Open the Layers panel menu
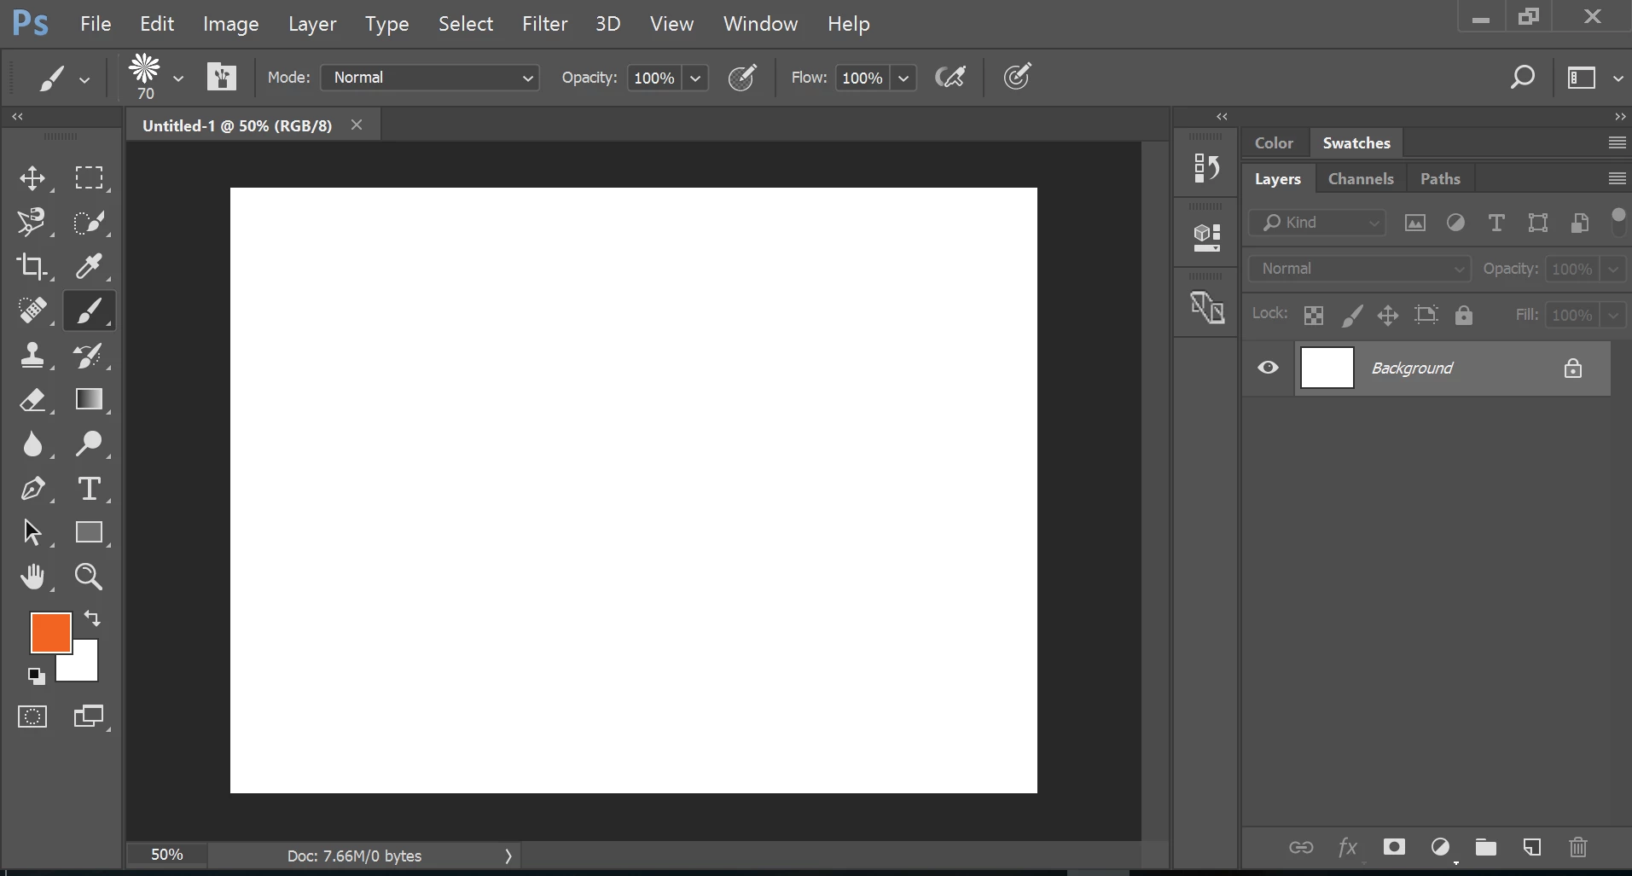Screen dimensions: 1632x876 coord(1617,178)
